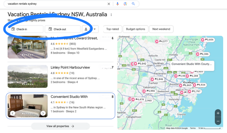Click the Terms link on map
227x133 pixels.
tap(193, 128)
